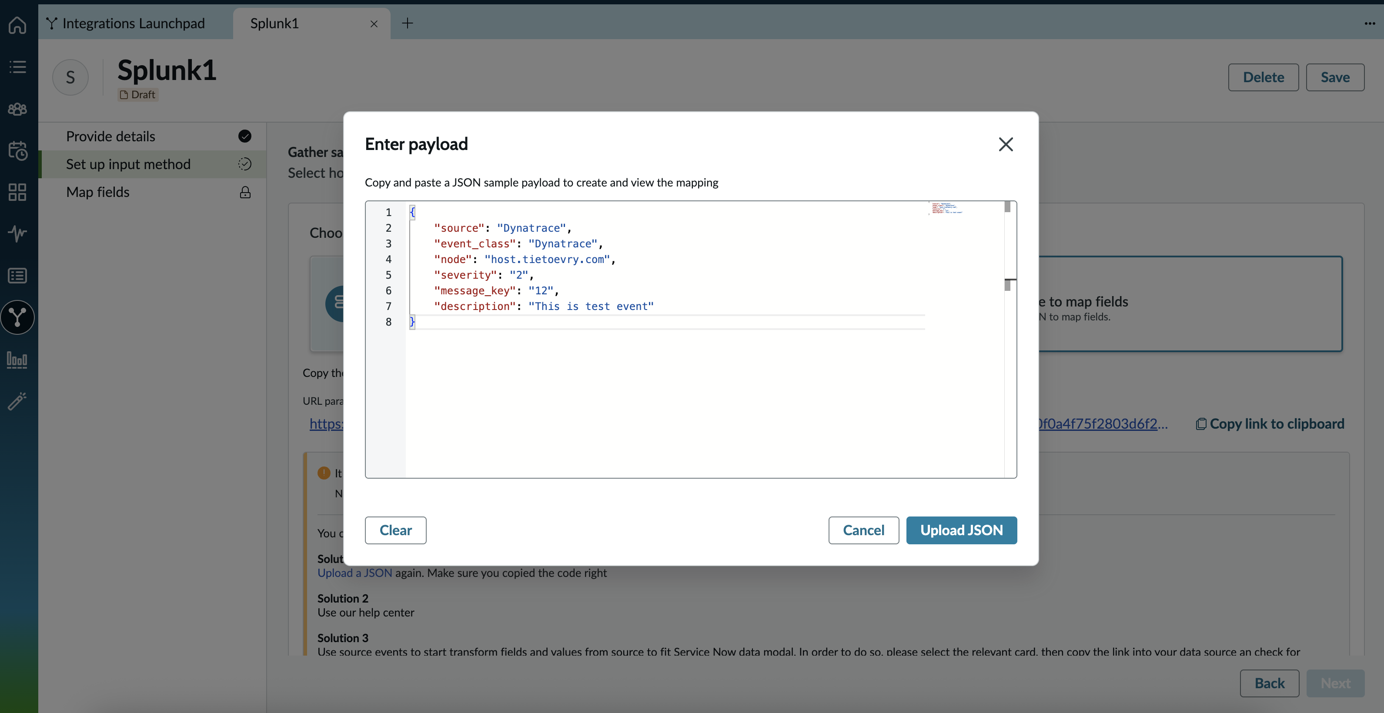Click the Delete button

coord(1263,77)
